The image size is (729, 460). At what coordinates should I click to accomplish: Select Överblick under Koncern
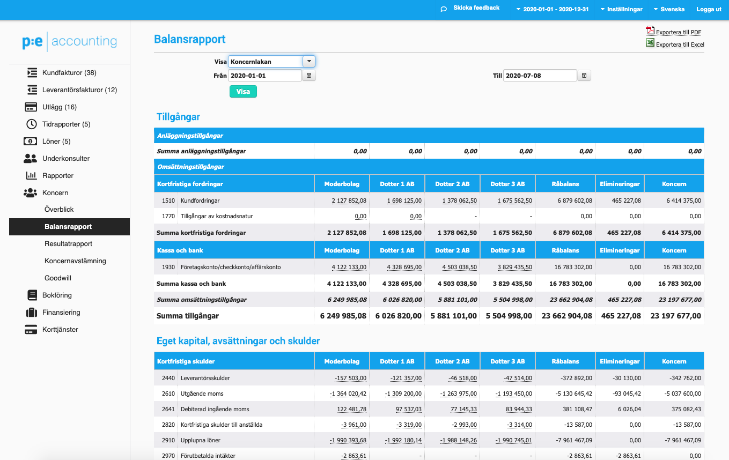coord(59,210)
